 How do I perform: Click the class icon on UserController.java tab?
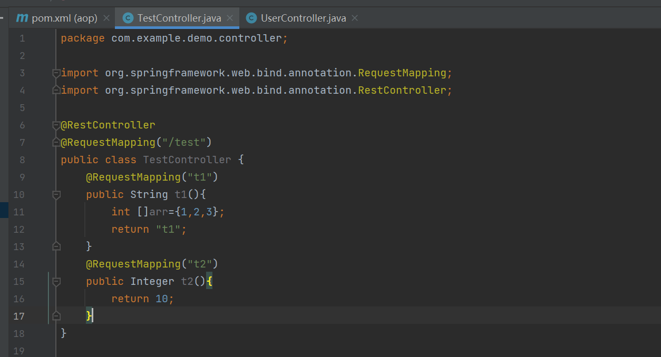251,18
